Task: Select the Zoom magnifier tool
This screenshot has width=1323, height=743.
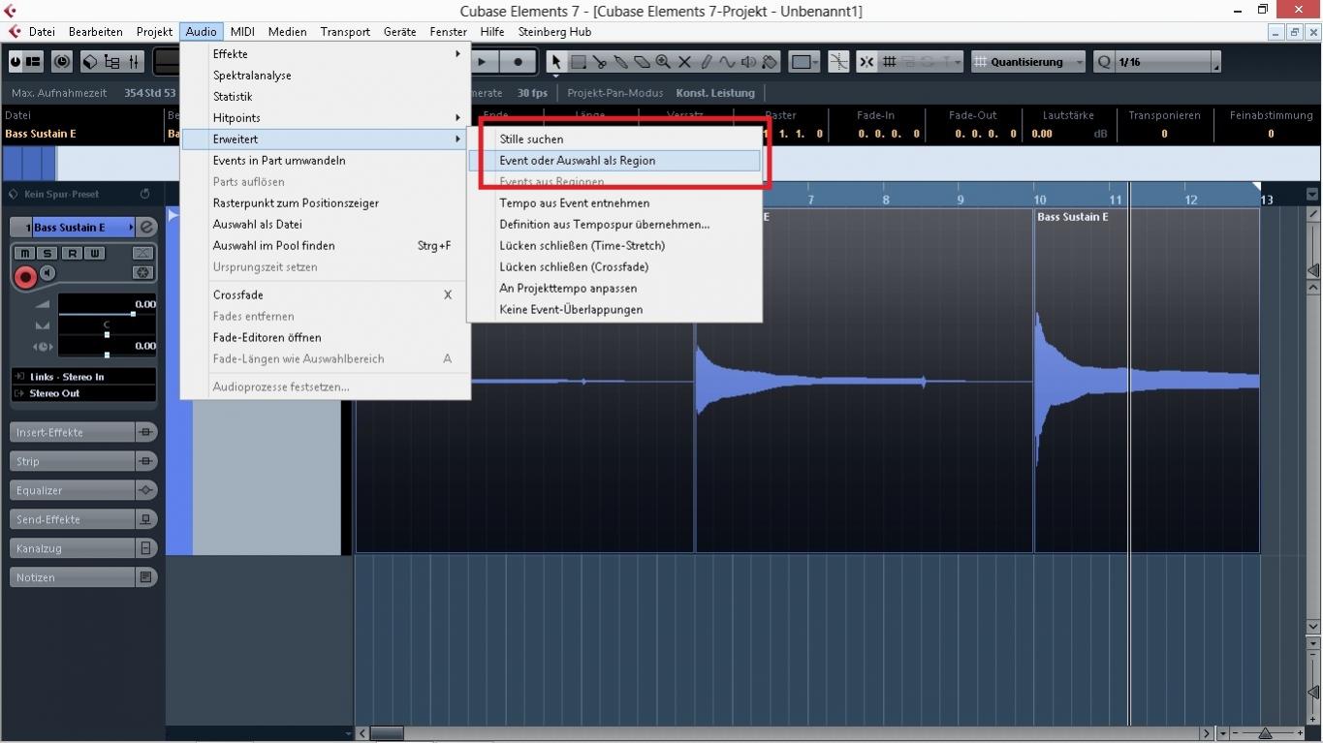Action: click(663, 62)
